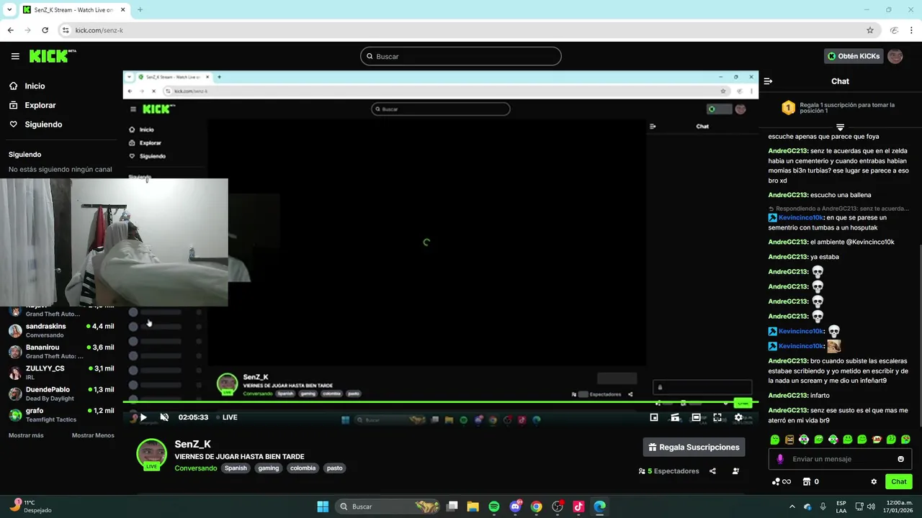
Task: Click the green Chat send button
Action: [899, 481]
